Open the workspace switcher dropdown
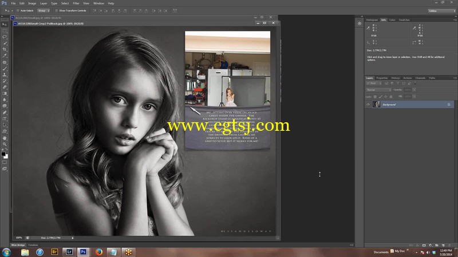This screenshot has height=257, width=458. coord(441,11)
